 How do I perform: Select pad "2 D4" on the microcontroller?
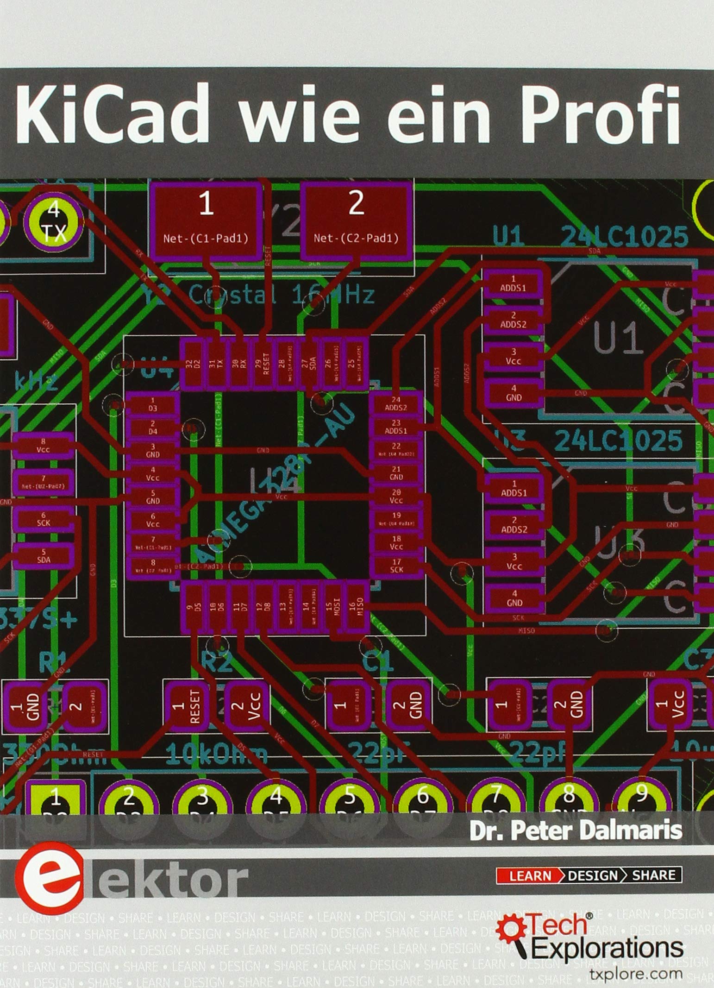(x=153, y=427)
